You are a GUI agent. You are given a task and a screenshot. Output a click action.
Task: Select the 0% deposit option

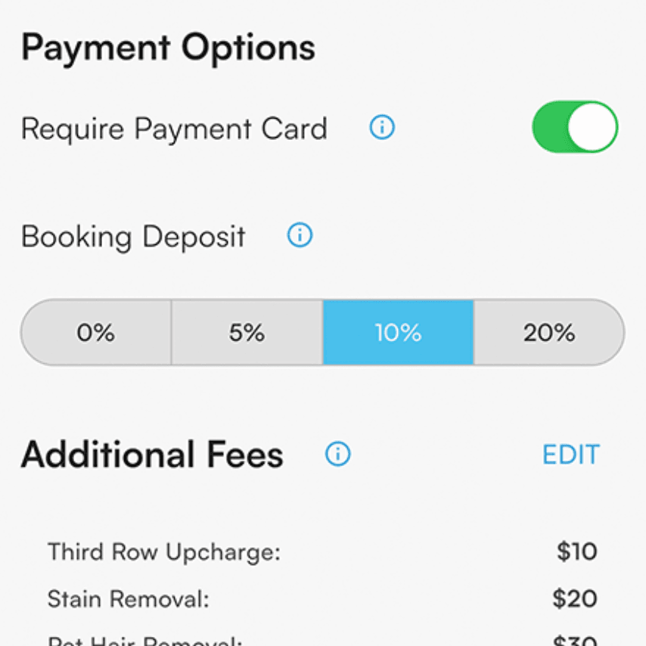click(96, 332)
